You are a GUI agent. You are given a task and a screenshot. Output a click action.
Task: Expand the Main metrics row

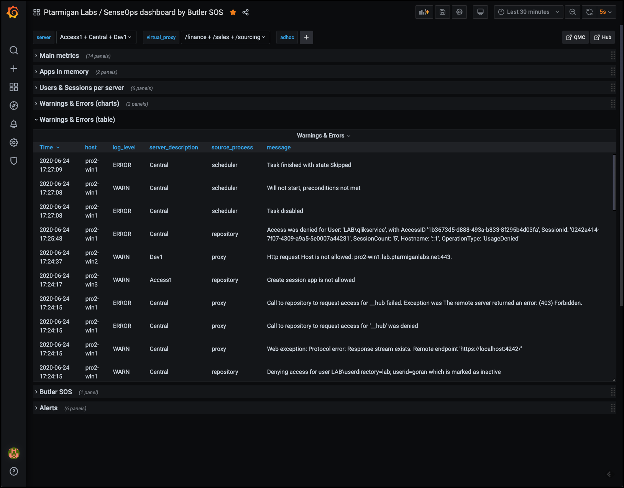click(59, 56)
